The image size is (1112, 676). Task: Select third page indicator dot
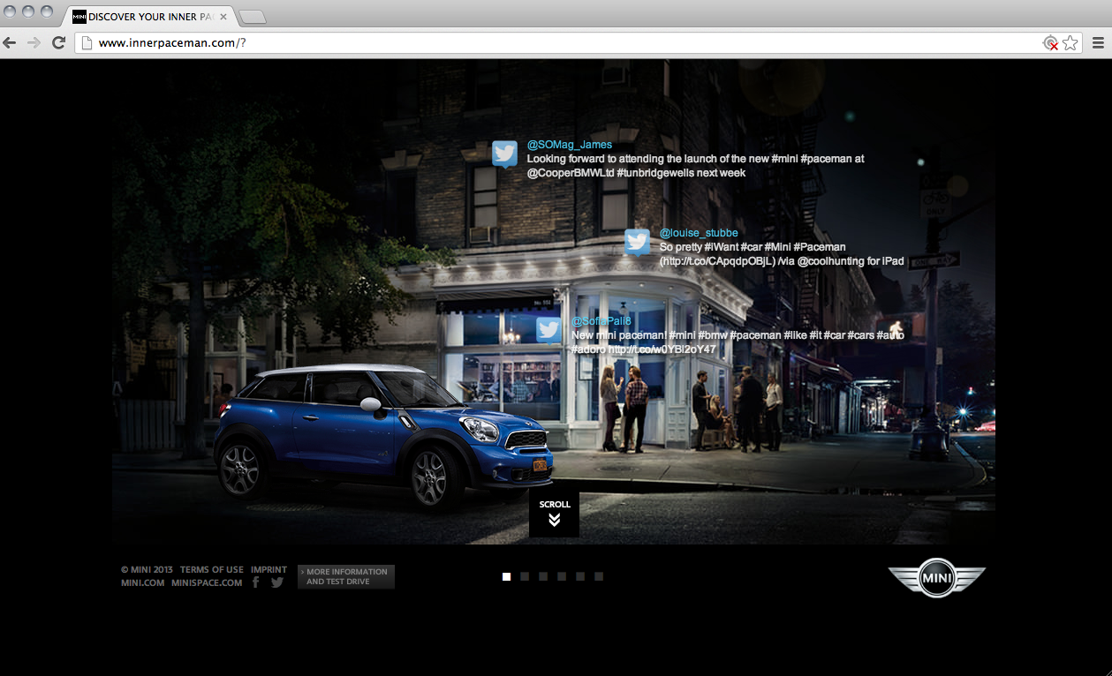543,576
